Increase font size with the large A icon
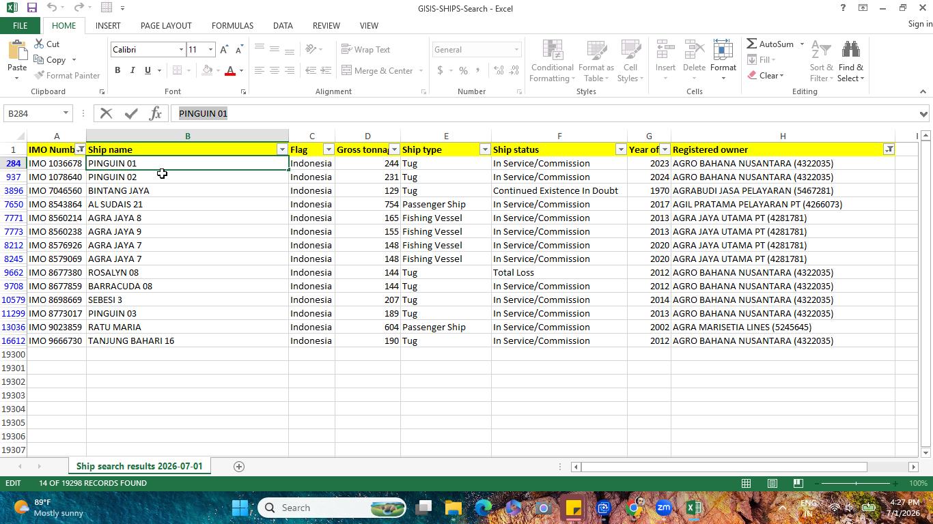933x524 pixels. [224, 50]
